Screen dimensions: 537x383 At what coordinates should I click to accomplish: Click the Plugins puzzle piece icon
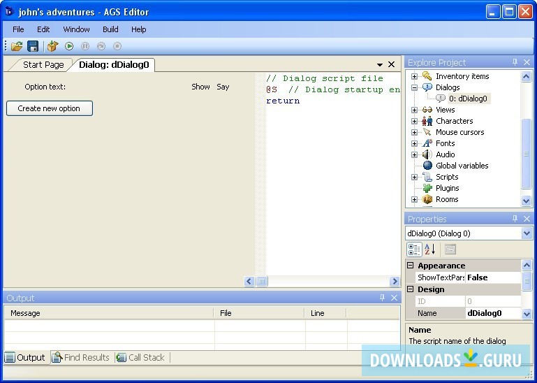427,188
